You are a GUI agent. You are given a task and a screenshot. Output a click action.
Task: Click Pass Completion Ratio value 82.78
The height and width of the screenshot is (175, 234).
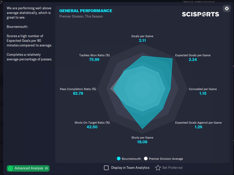[x=78, y=93]
